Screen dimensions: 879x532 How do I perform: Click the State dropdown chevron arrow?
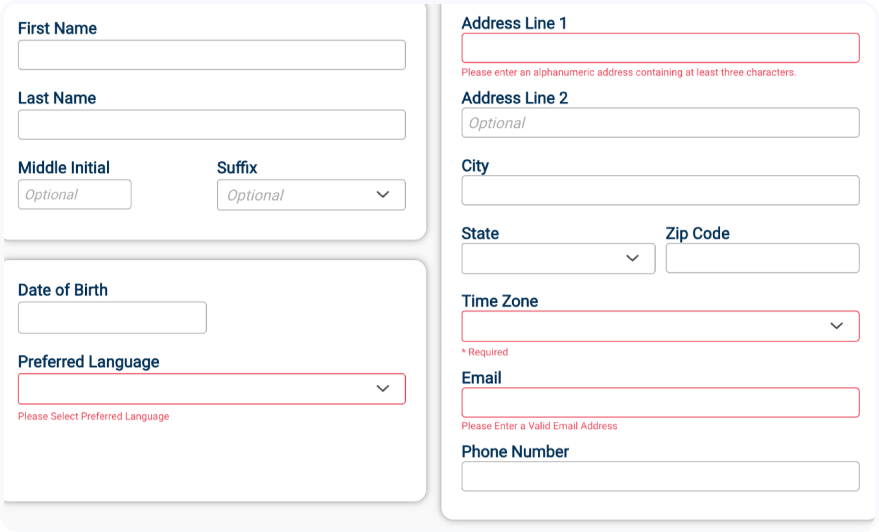pos(632,258)
